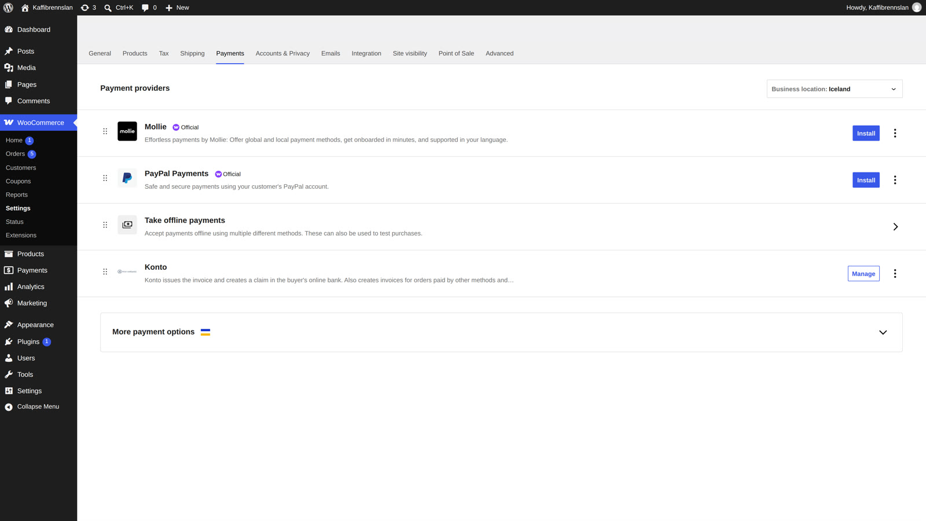Open the updates icon showing 3
The height and width of the screenshot is (521, 926).
89,8
